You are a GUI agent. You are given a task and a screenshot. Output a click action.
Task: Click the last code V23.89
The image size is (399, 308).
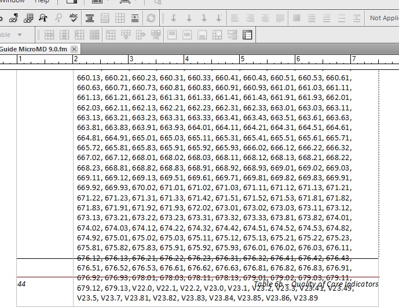[306, 298]
